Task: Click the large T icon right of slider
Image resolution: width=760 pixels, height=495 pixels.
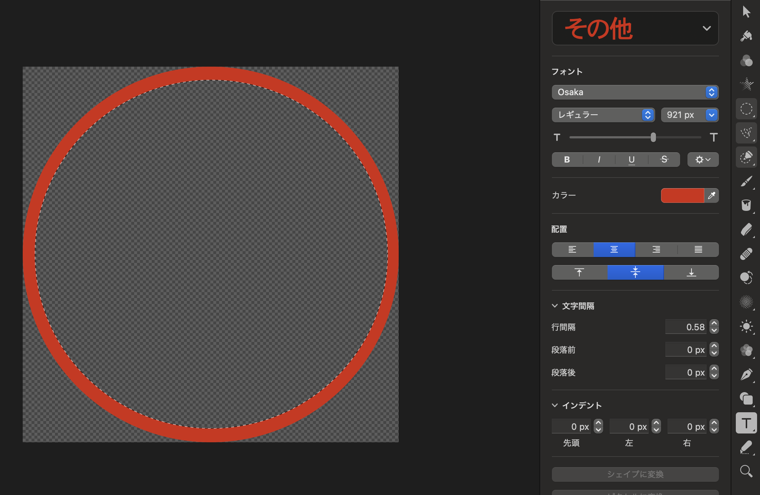Action: point(713,137)
